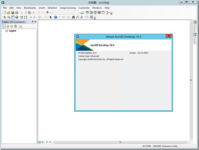
Task: Click the New Map File icon
Action: tap(5, 13)
